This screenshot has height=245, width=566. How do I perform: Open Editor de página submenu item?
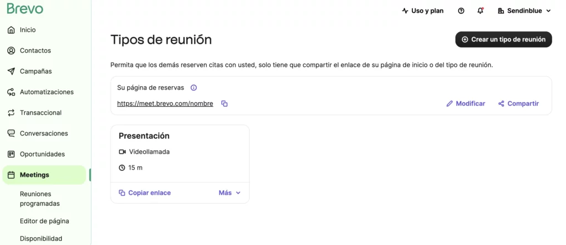point(44,221)
